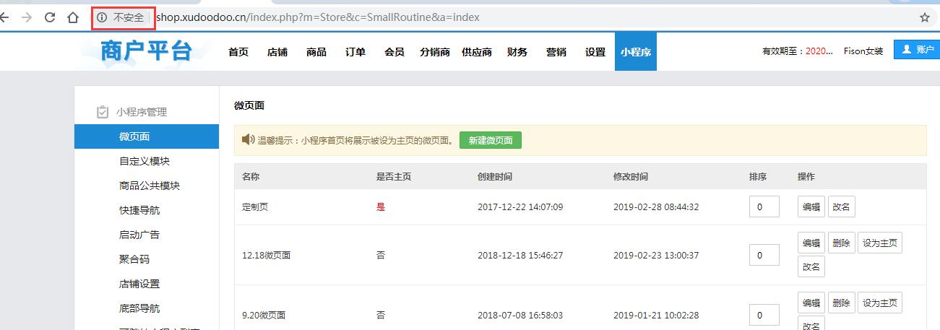The width and height of the screenshot is (940, 330).
Task: Select 自定义模块 in sidebar
Action: point(145,161)
